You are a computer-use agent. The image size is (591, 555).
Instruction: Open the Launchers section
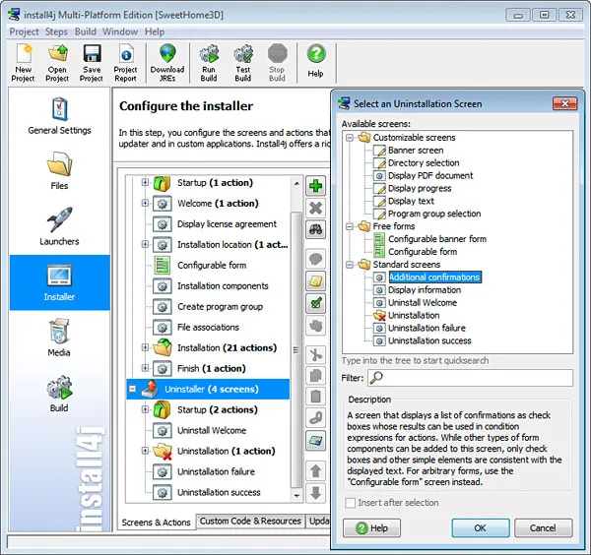pos(59,226)
